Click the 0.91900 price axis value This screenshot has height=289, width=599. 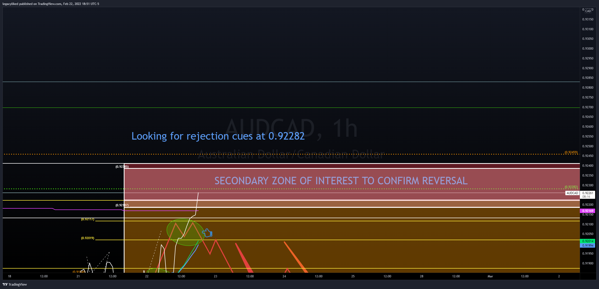(x=588, y=263)
